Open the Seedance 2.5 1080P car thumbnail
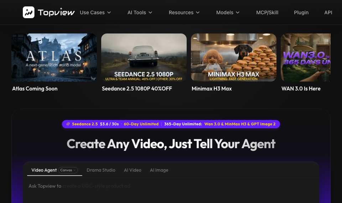Screen dimensions: 342x203 point(144,57)
